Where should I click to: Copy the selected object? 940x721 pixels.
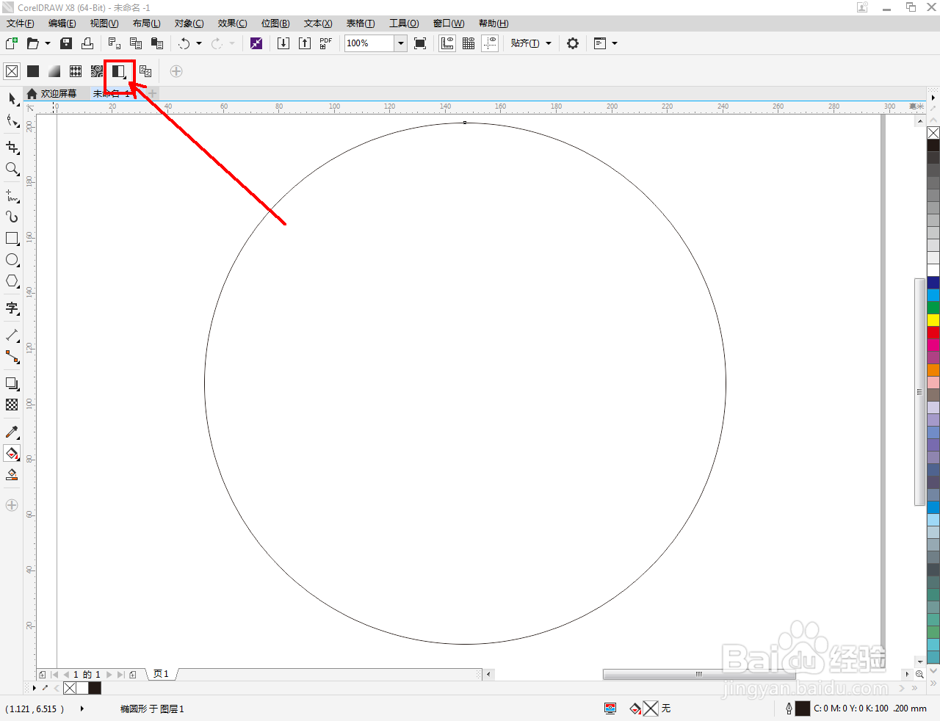click(x=135, y=43)
